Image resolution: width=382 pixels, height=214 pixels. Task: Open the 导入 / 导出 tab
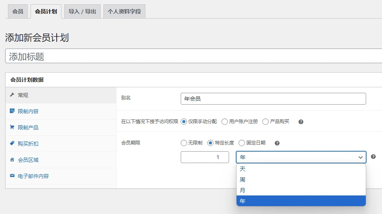point(82,11)
